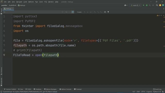This screenshot has width=165, height=93.
Task: Start debugging with the bug icon
Action: 147,5
